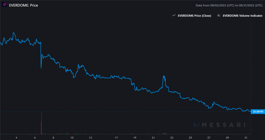Click the x-axis date label 31
Image resolution: width=265 pixels, height=140 pixels.
click(246, 137)
